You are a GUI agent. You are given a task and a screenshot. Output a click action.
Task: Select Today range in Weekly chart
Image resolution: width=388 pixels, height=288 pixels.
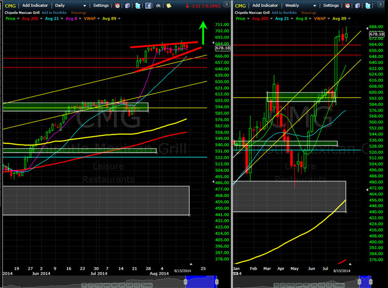coord(339,285)
